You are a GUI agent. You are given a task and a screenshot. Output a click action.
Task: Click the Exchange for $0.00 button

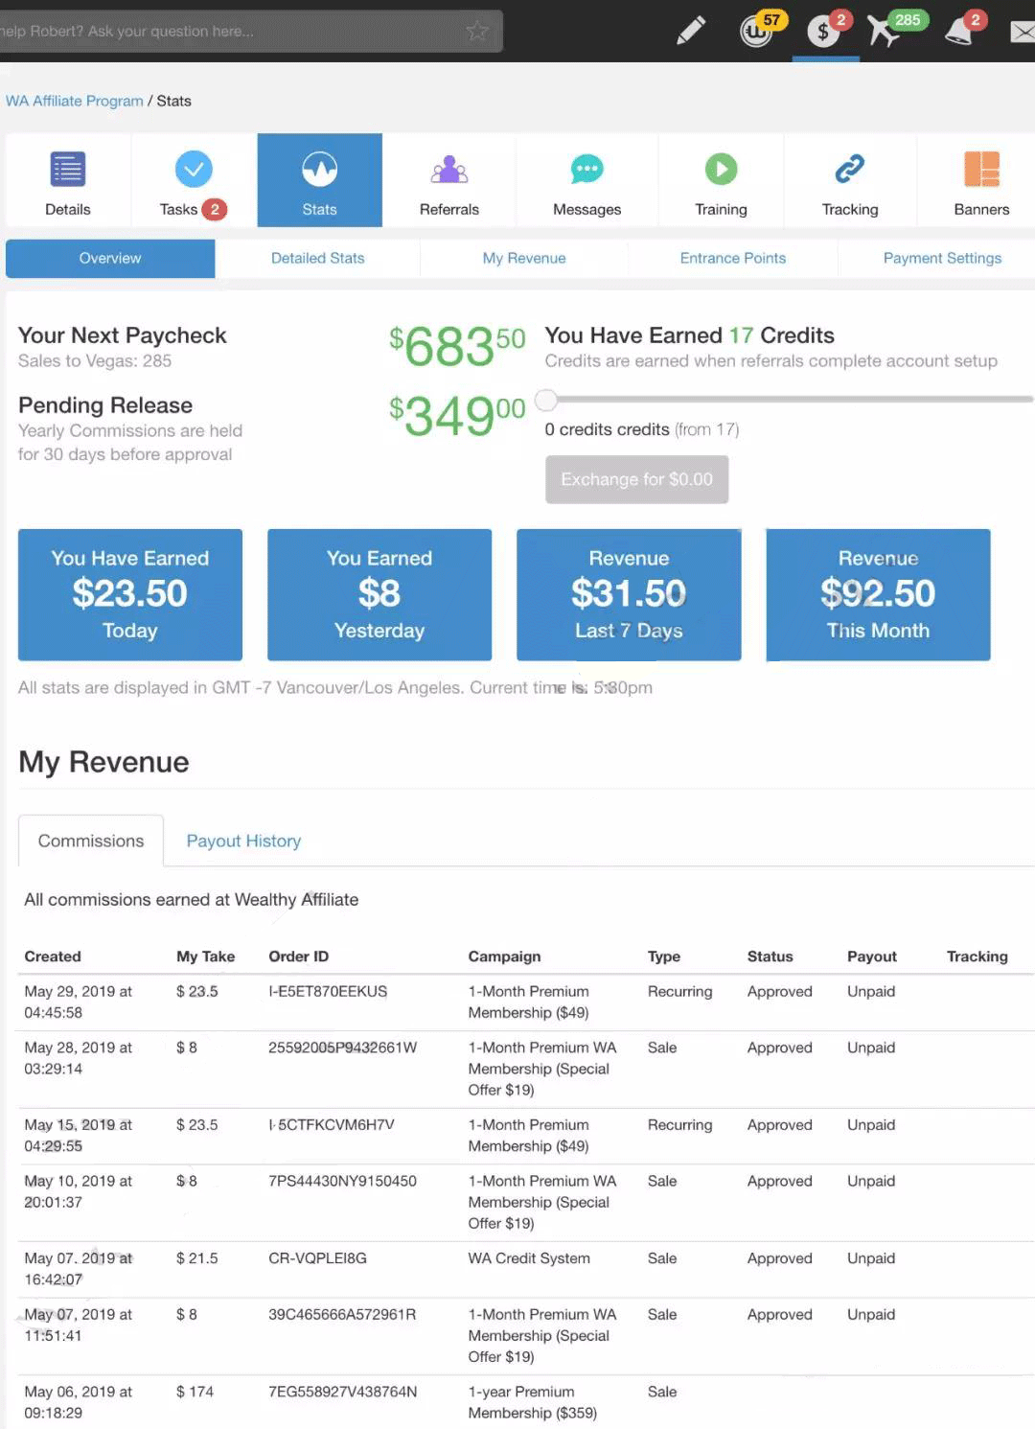[x=637, y=479]
